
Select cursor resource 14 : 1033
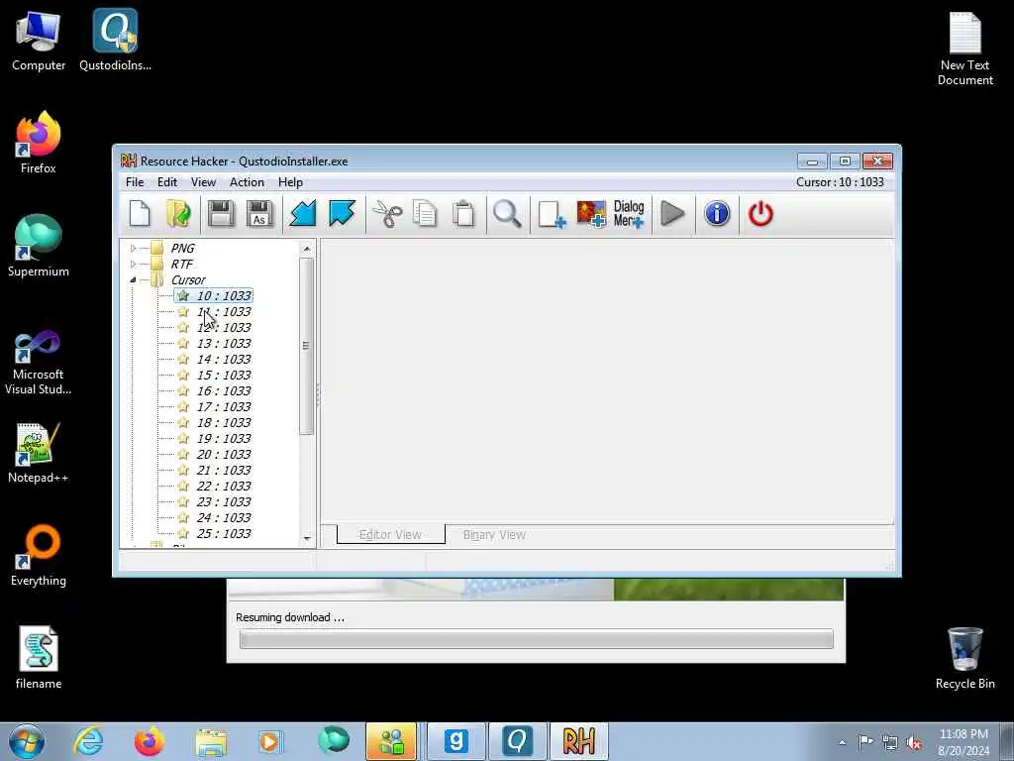[x=223, y=359]
